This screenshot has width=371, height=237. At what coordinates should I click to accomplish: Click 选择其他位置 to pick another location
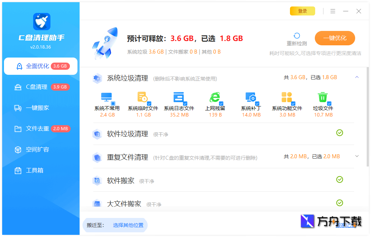tap(128, 225)
